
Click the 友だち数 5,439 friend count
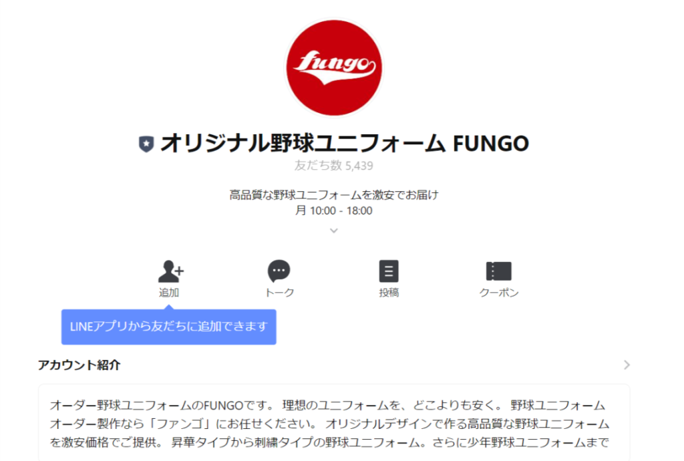334,166
